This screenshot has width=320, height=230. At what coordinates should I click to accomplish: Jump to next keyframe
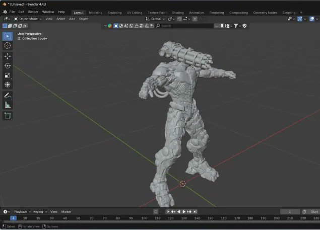point(189,212)
